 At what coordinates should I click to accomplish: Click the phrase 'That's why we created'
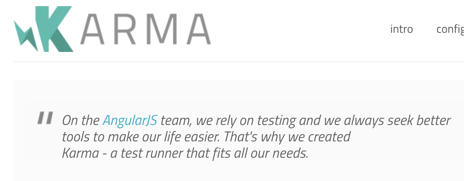point(287,137)
